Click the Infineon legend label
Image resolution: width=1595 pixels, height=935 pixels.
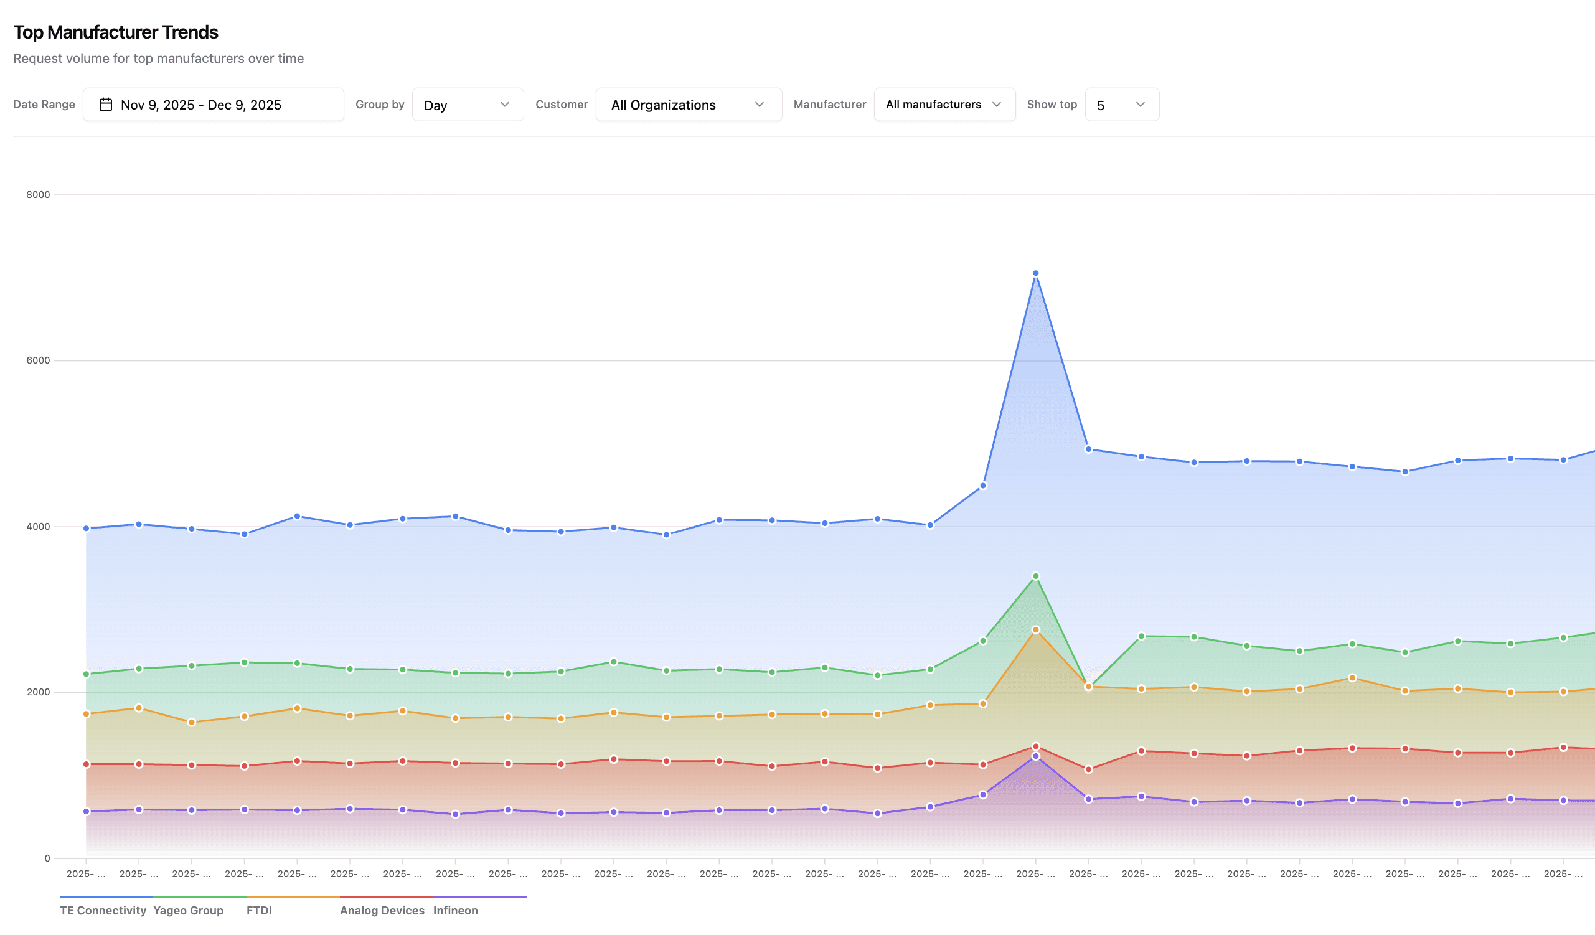456,910
